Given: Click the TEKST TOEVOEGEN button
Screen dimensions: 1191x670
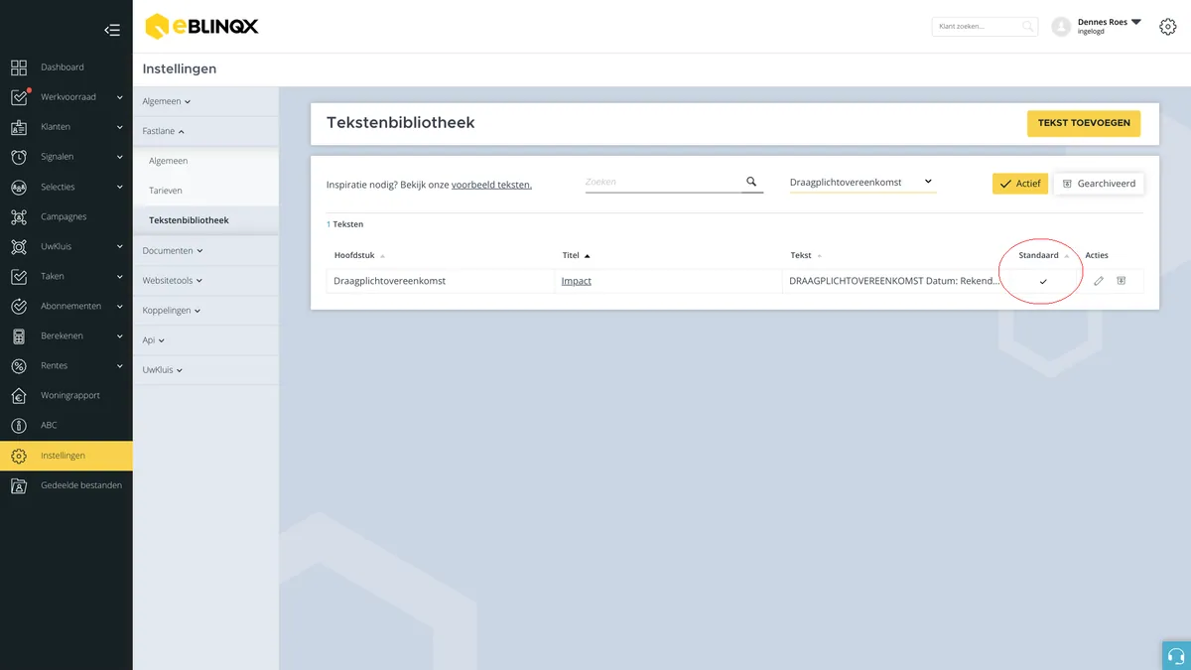Looking at the screenshot, I should [1084, 123].
